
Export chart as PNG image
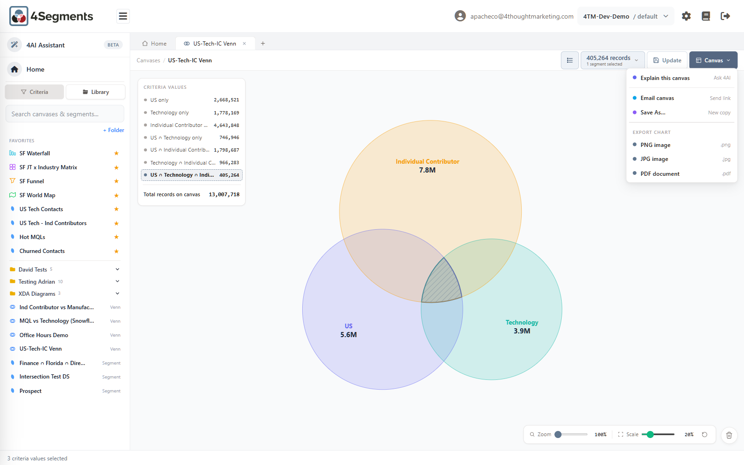click(681, 145)
